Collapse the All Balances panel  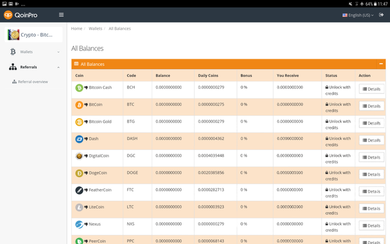(x=381, y=63)
